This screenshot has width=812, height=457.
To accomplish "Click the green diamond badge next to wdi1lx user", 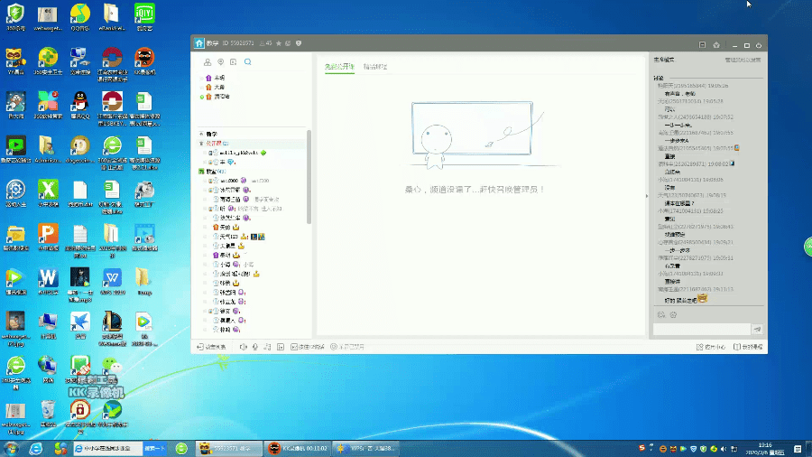I will (263, 153).
